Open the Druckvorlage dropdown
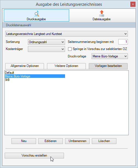 pyautogui.click(x=110, y=56)
